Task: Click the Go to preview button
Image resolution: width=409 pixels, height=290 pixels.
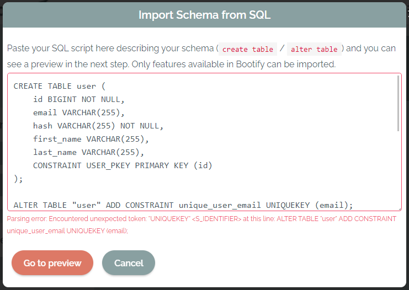Action: coord(52,262)
